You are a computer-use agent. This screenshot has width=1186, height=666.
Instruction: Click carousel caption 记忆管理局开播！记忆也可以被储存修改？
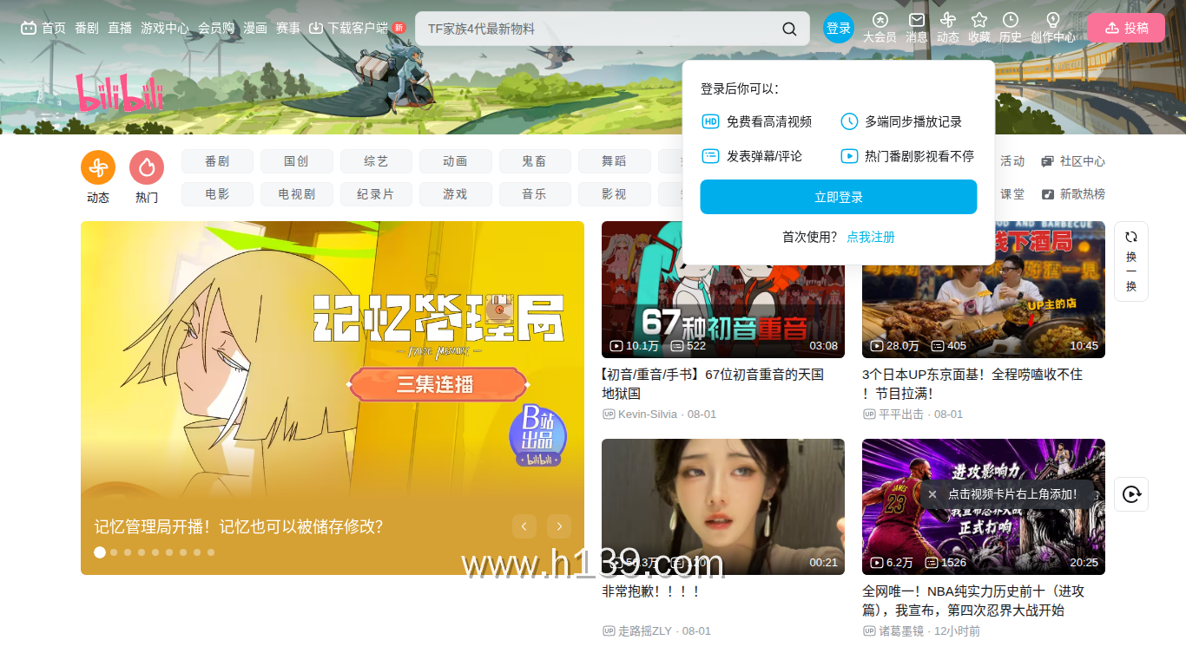[x=239, y=526]
